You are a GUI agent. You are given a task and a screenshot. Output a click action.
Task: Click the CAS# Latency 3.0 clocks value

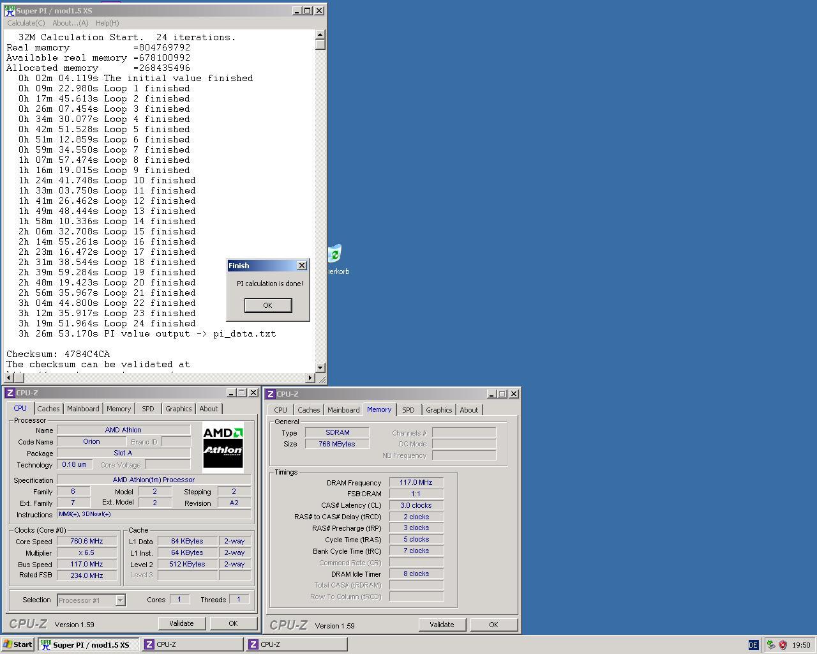(x=416, y=505)
